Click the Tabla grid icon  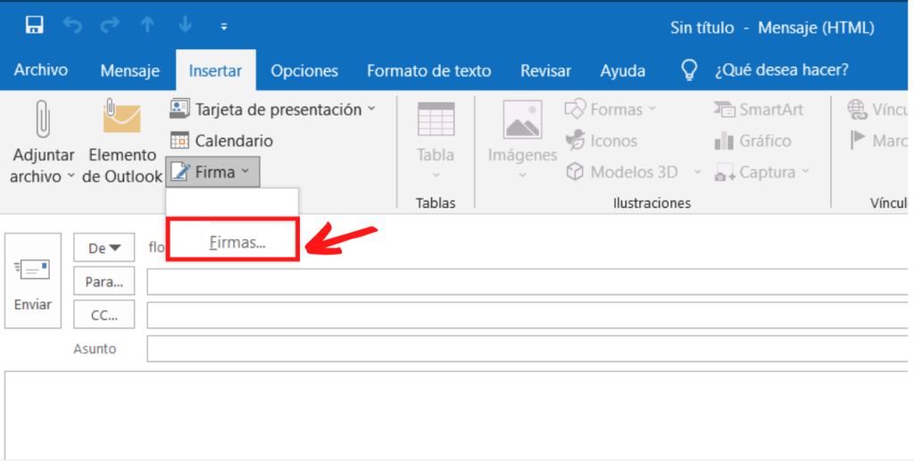pyautogui.click(x=436, y=119)
